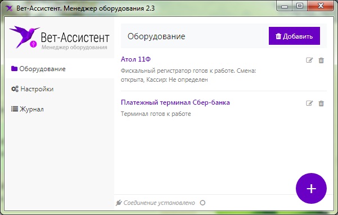Click the 'Фискальный регистратор готов к работе' status text
The image size is (338, 215).
(188, 75)
